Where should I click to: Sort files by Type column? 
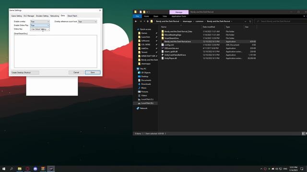(x=234, y=27)
